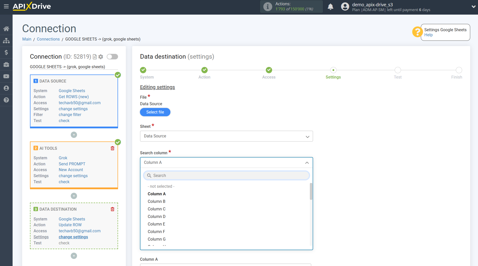The height and width of the screenshot is (266, 478).
Task: Go to the Test step circle
Action: [x=398, y=70]
